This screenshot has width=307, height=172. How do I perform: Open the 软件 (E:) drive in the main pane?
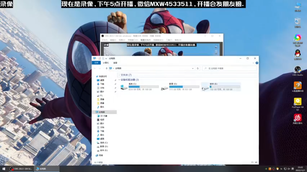point(221,87)
